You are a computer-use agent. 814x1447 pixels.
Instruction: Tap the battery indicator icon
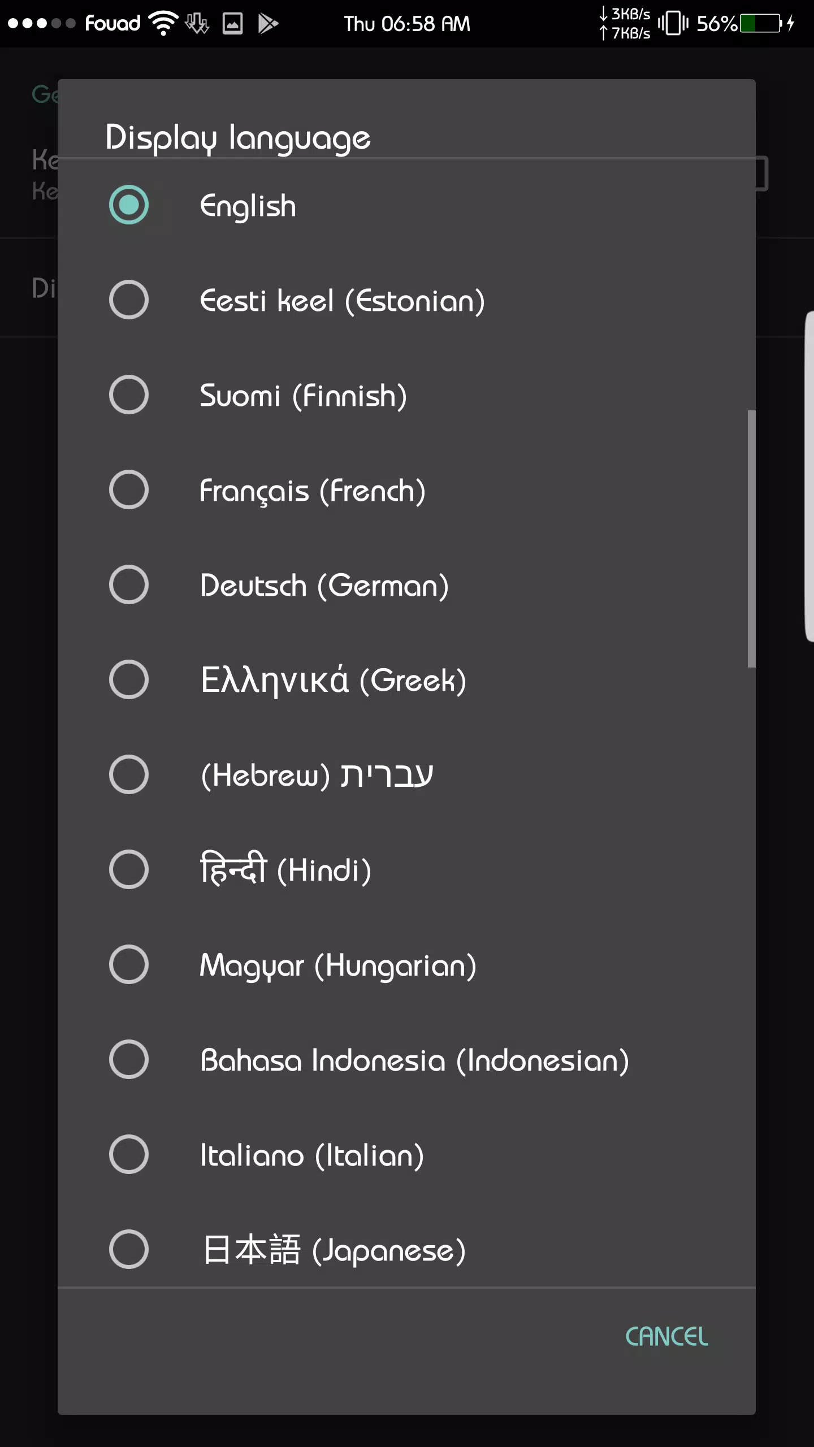click(x=762, y=24)
